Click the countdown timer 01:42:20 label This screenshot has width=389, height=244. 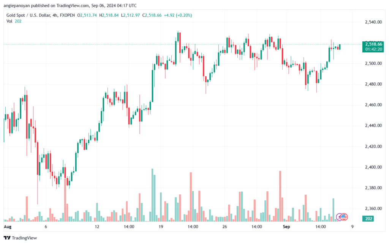pos(373,49)
